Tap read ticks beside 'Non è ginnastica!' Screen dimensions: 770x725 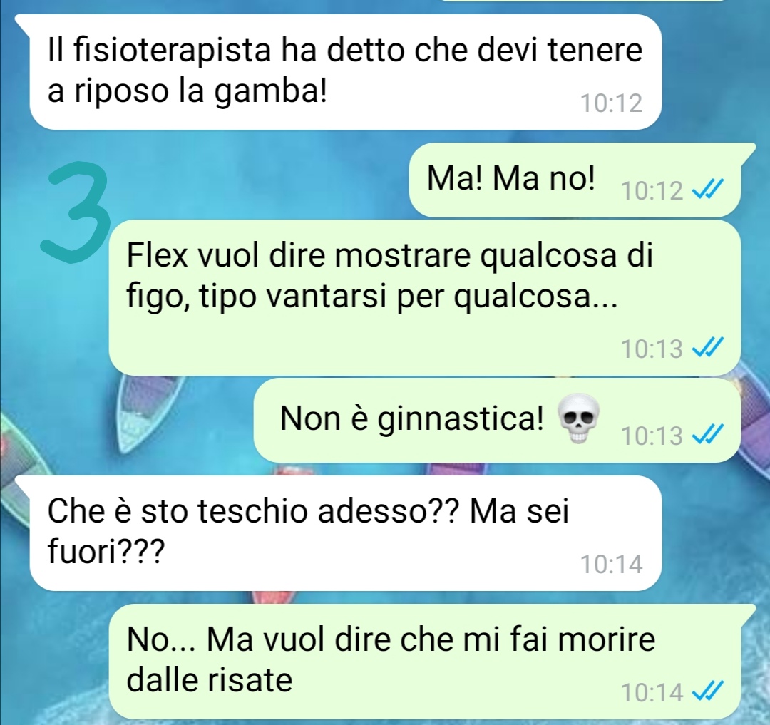pos(707,435)
